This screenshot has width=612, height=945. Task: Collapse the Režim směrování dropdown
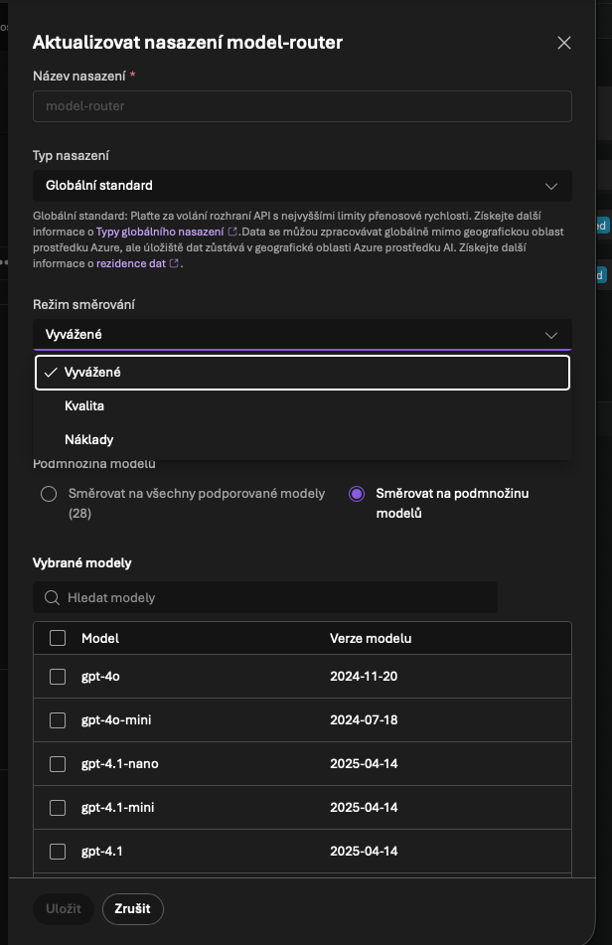pos(302,335)
